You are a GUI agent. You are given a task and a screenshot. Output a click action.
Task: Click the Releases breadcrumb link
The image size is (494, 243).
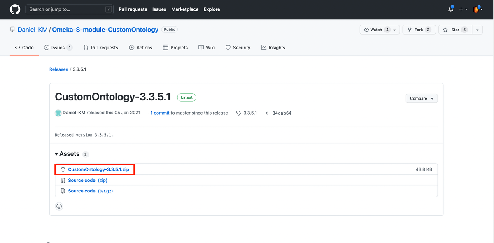(58, 69)
